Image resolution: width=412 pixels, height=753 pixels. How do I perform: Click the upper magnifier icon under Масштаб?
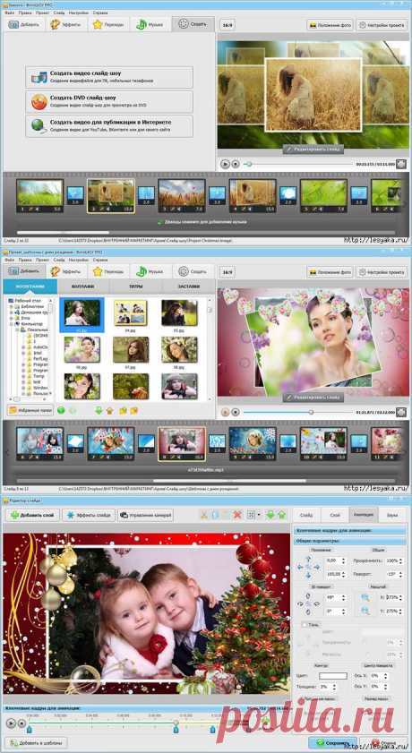click(365, 597)
